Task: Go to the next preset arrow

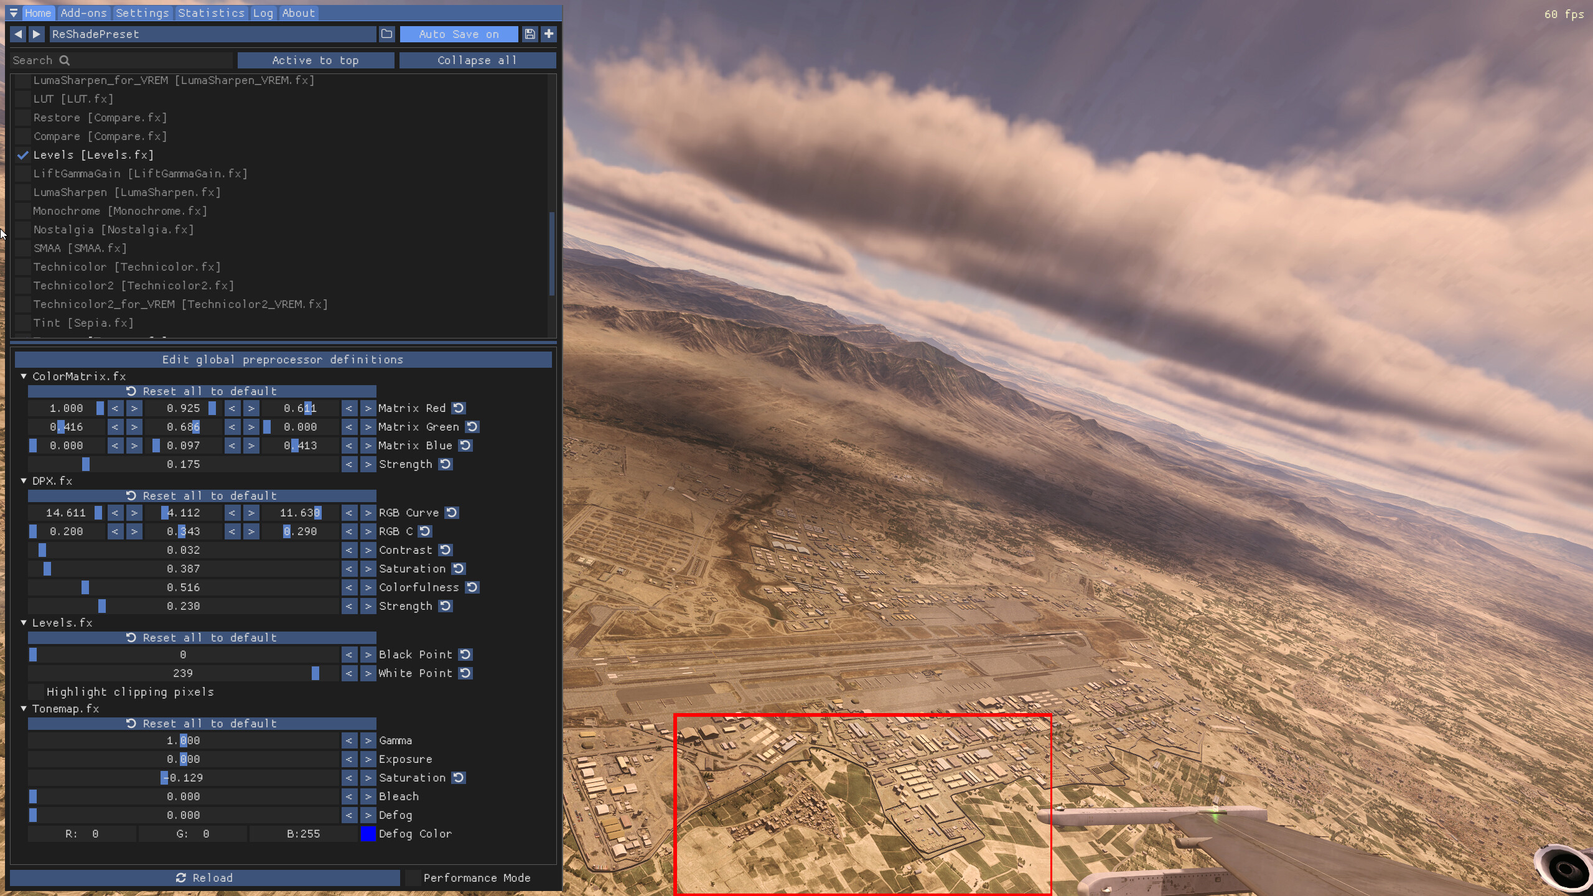Action: click(x=37, y=34)
